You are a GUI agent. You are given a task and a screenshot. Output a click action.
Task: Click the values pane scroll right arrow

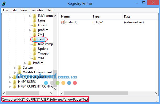(x=156, y=93)
